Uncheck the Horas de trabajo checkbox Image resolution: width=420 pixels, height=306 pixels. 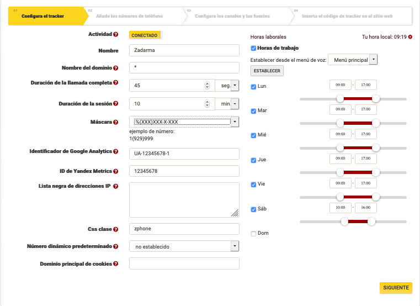(x=253, y=48)
